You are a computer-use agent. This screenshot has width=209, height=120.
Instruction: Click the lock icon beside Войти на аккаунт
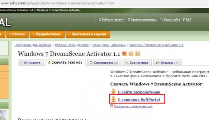[100, 20]
